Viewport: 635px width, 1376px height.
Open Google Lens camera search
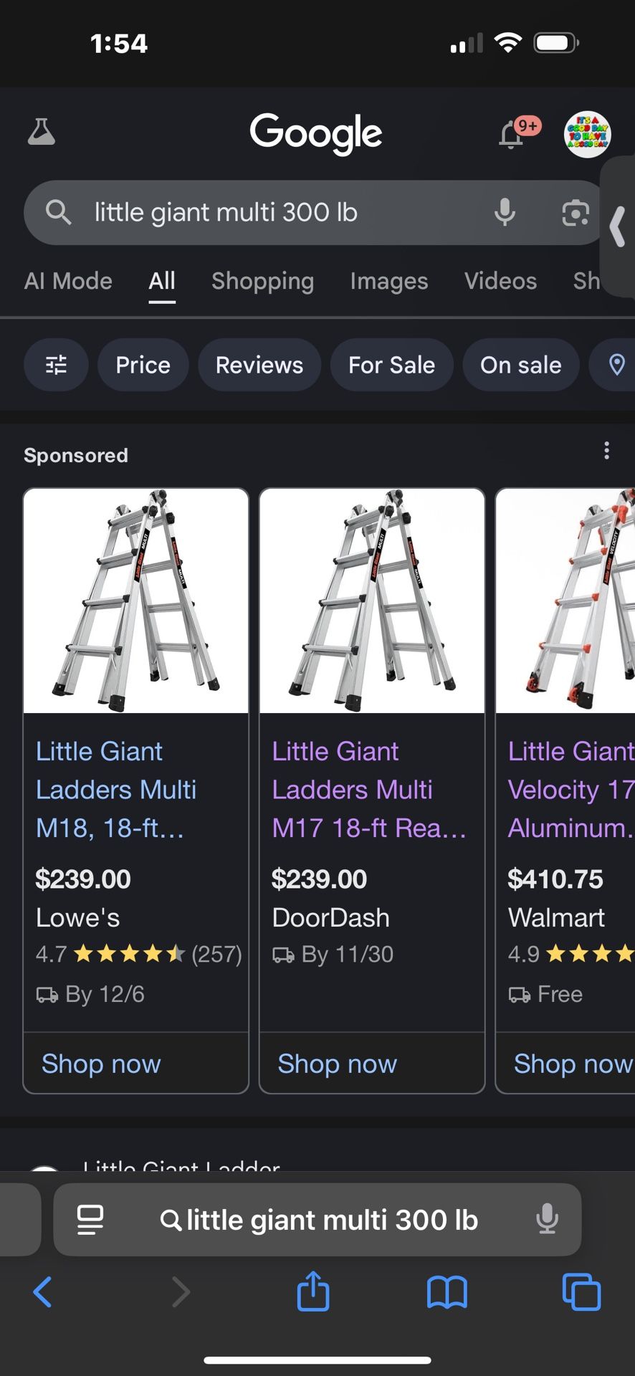[x=574, y=212]
